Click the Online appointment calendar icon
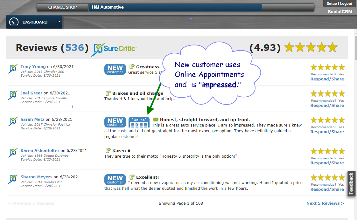This screenshot has width=357, height=220. click(139, 122)
